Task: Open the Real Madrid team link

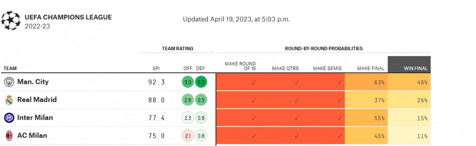Action: pyautogui.click(x=37, y=100)
